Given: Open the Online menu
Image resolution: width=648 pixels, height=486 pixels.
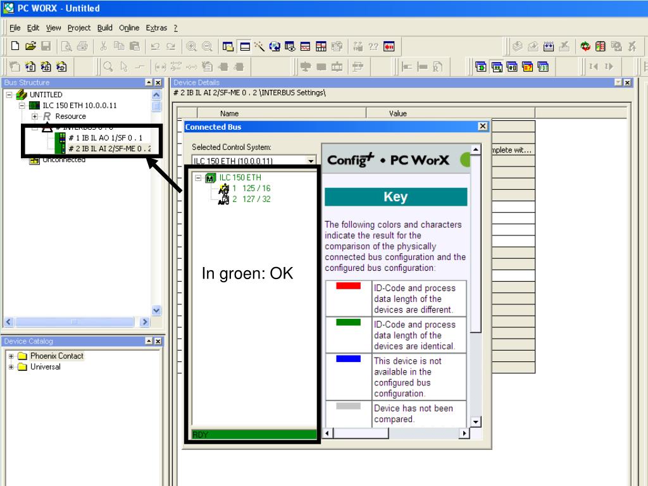Looking at the screenshot, I should (x=129, y=28).
